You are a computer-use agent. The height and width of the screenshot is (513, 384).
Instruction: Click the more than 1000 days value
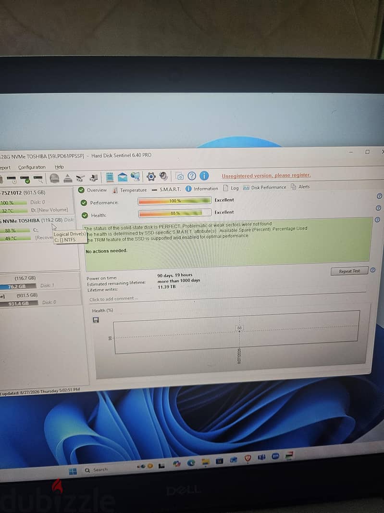point(178,281)
